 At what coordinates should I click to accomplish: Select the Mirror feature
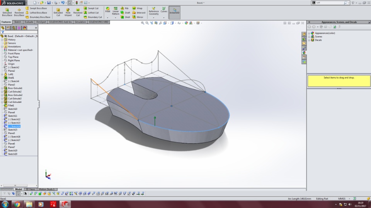(138, 17)
